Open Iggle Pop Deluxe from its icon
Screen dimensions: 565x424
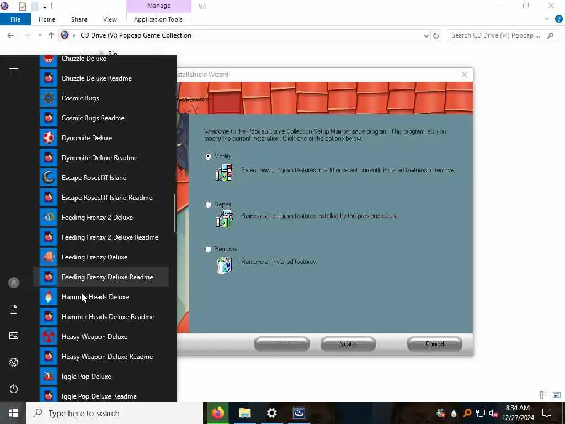[x=49, y=376]
